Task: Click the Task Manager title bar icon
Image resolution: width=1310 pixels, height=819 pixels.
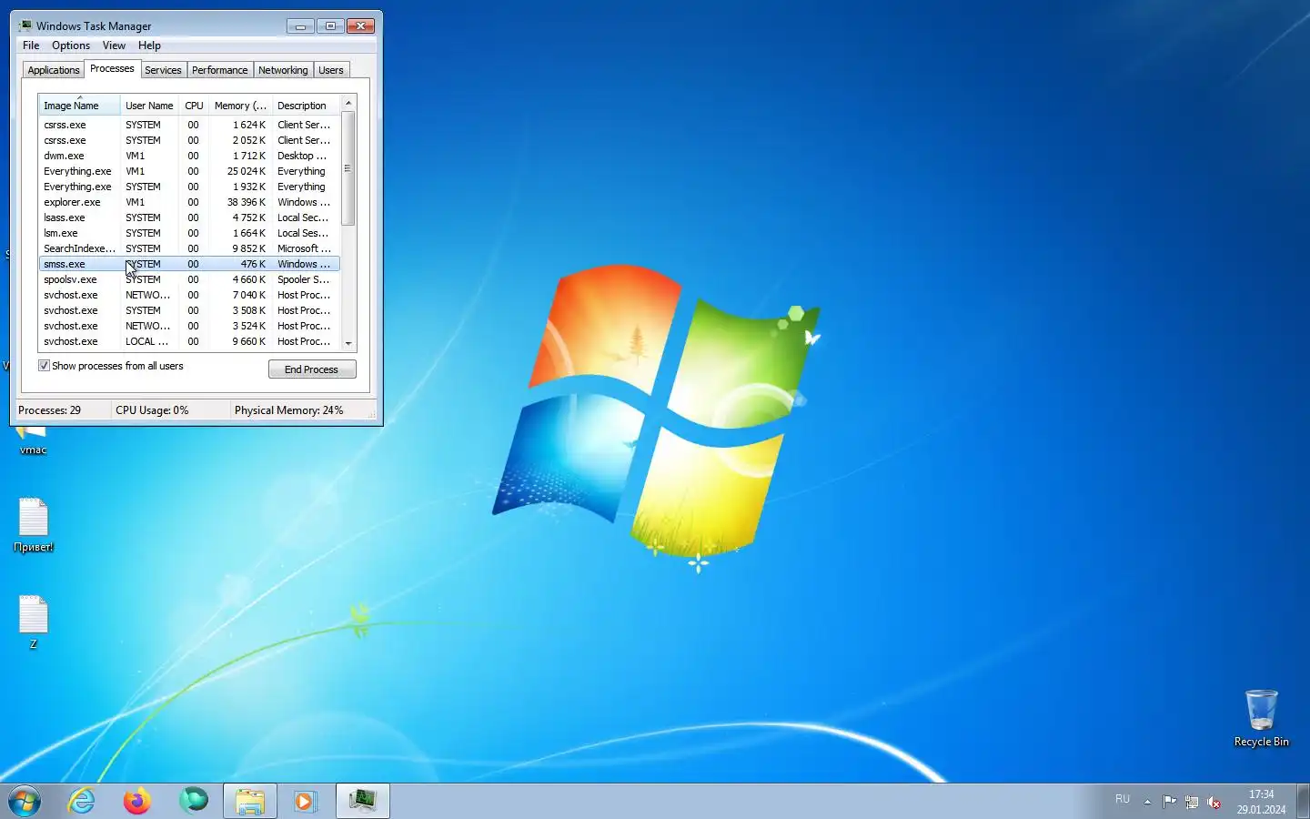Action: 25,25
